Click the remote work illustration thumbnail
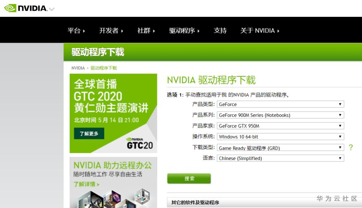 (113, 199)
